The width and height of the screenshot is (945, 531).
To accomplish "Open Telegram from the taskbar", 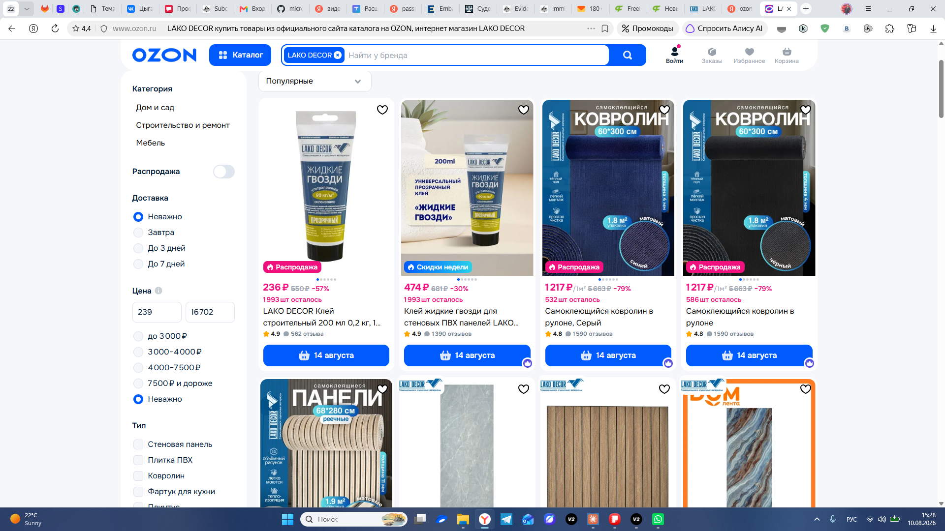I will (506, 519).
